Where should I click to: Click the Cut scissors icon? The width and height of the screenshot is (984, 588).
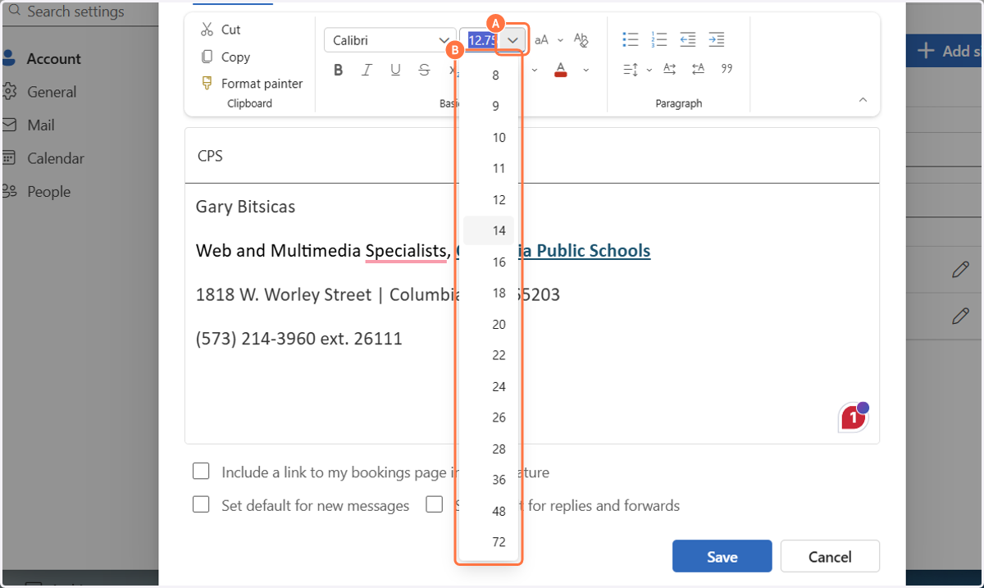point(207,30)
